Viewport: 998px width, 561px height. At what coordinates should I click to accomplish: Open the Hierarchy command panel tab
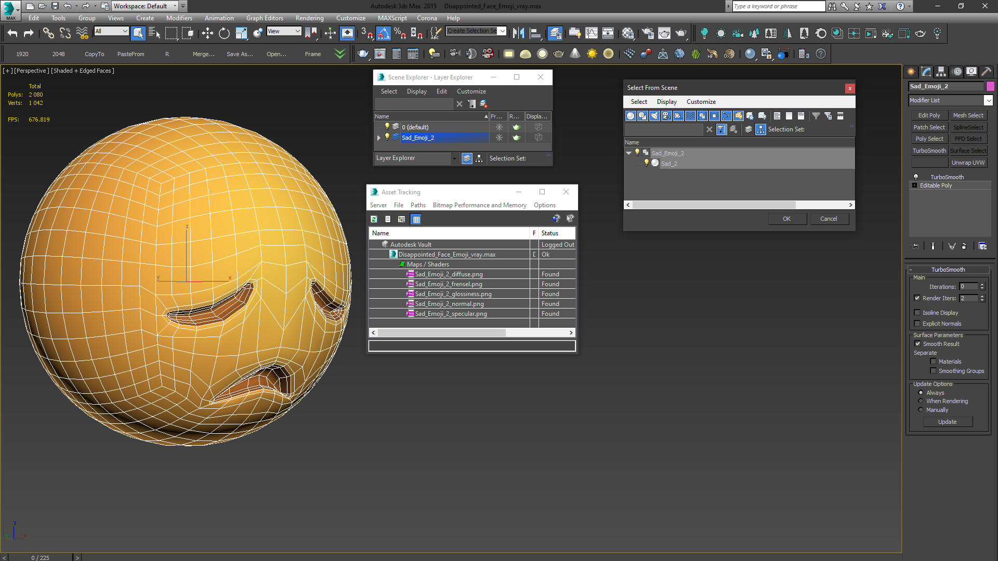[x=941, y=72]
